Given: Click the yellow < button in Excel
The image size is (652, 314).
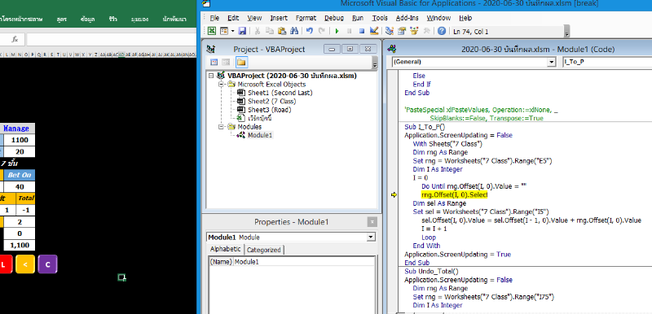Looking at the screenshot, I should [x=25, y=264].
